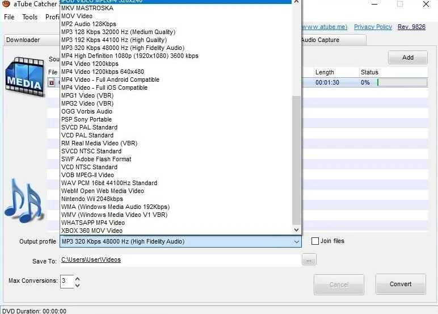This screenshot has height=314, width=438.
Task: Select MOV Video profile
Action: (x=176, y=16)
